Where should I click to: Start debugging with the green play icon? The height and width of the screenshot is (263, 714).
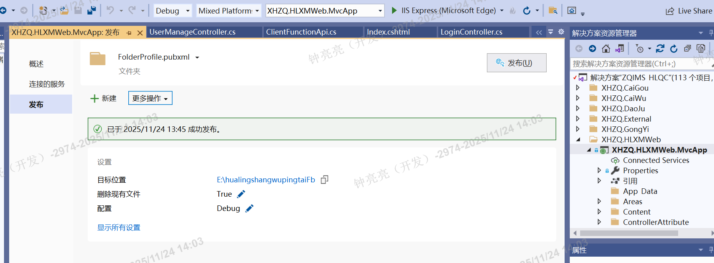[394, 10]
